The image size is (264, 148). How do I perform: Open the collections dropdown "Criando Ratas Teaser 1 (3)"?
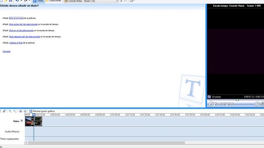pos(91,1)
